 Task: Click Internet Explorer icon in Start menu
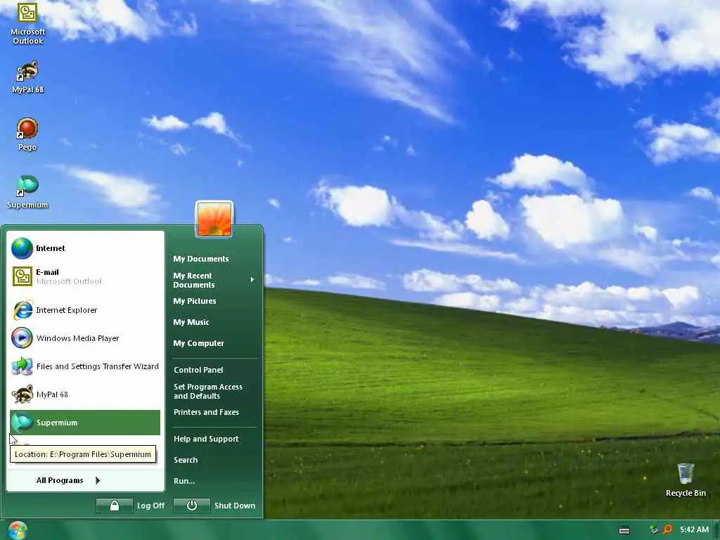pos(22,310)
